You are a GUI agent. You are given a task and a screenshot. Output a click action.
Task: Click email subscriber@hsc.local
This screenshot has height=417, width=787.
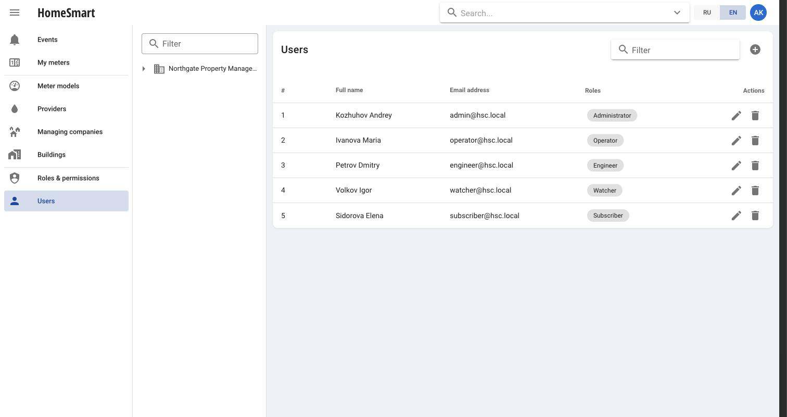point(485,216)
